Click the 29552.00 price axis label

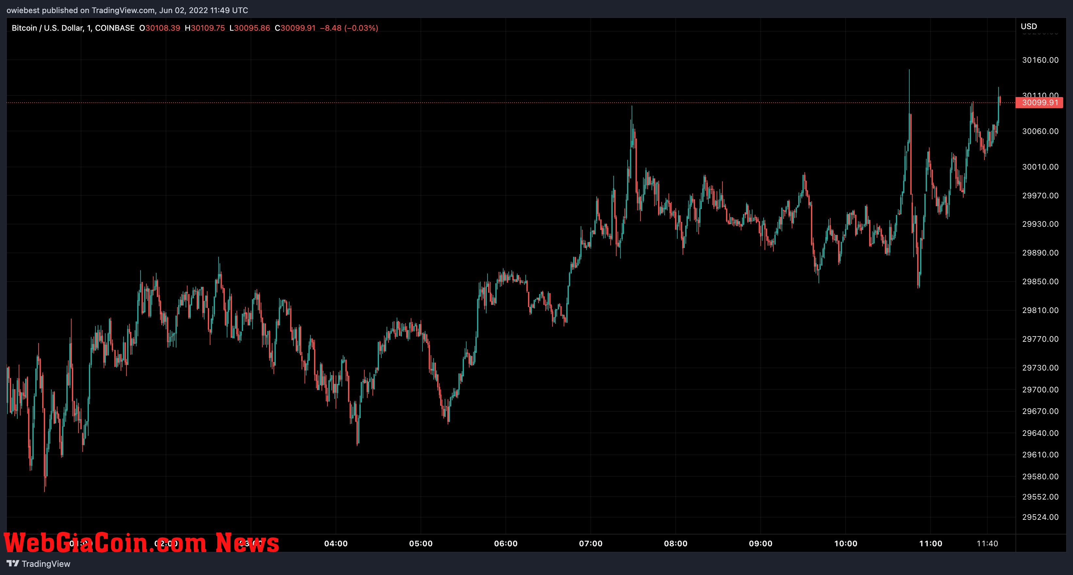coord(1040,497)
